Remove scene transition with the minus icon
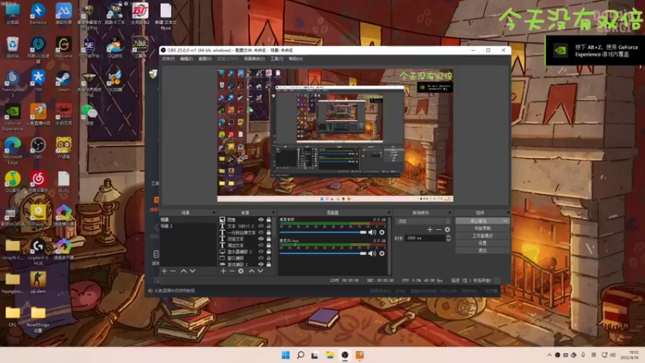Screen dimensions: 645x363 439,230
